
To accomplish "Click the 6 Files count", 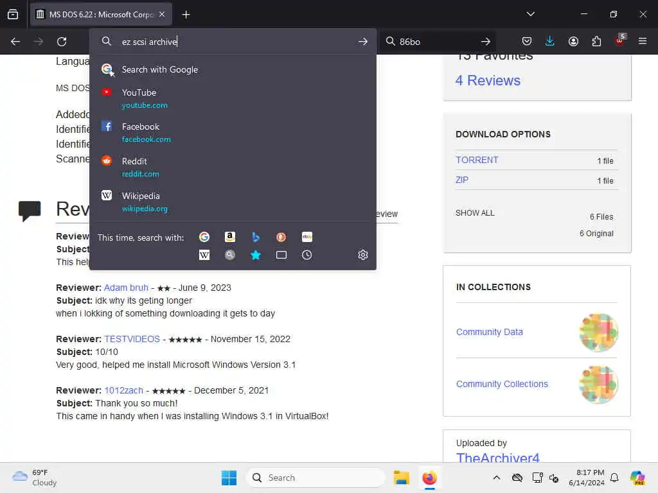I will [x=601, y=217].
